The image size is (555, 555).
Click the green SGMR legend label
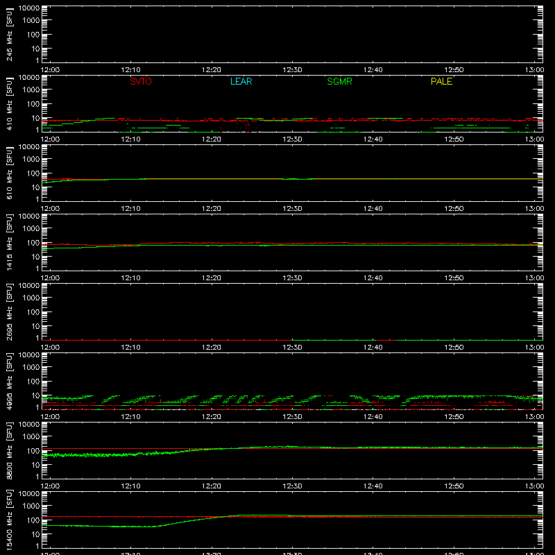tap(339, 81)
